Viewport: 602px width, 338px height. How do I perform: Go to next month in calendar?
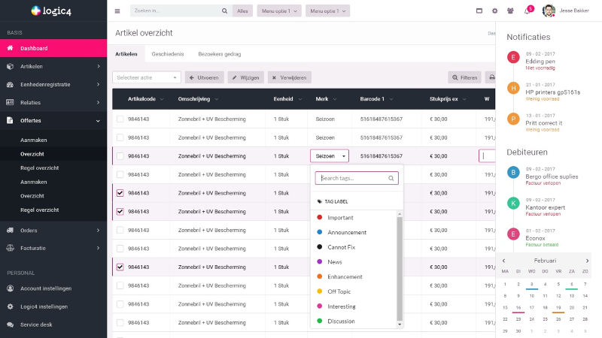588,261
